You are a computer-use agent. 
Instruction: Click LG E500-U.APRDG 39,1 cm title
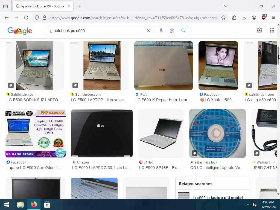pos(102,168)
